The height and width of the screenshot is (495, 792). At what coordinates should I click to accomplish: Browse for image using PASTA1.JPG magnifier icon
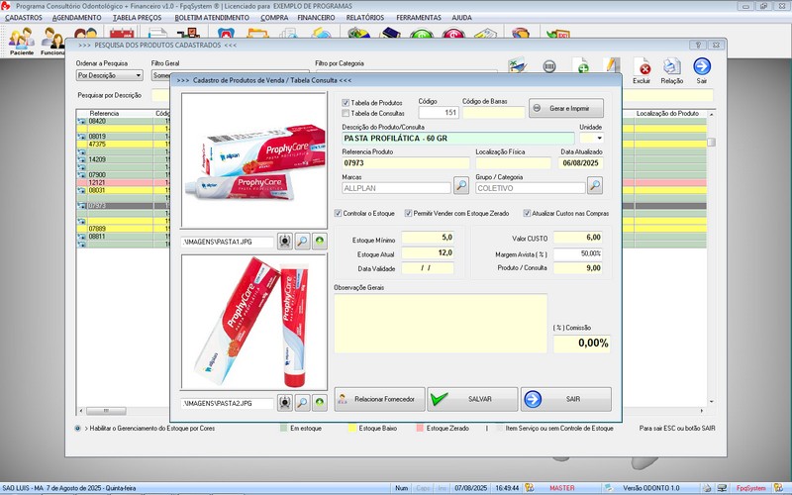pos(302,240)
